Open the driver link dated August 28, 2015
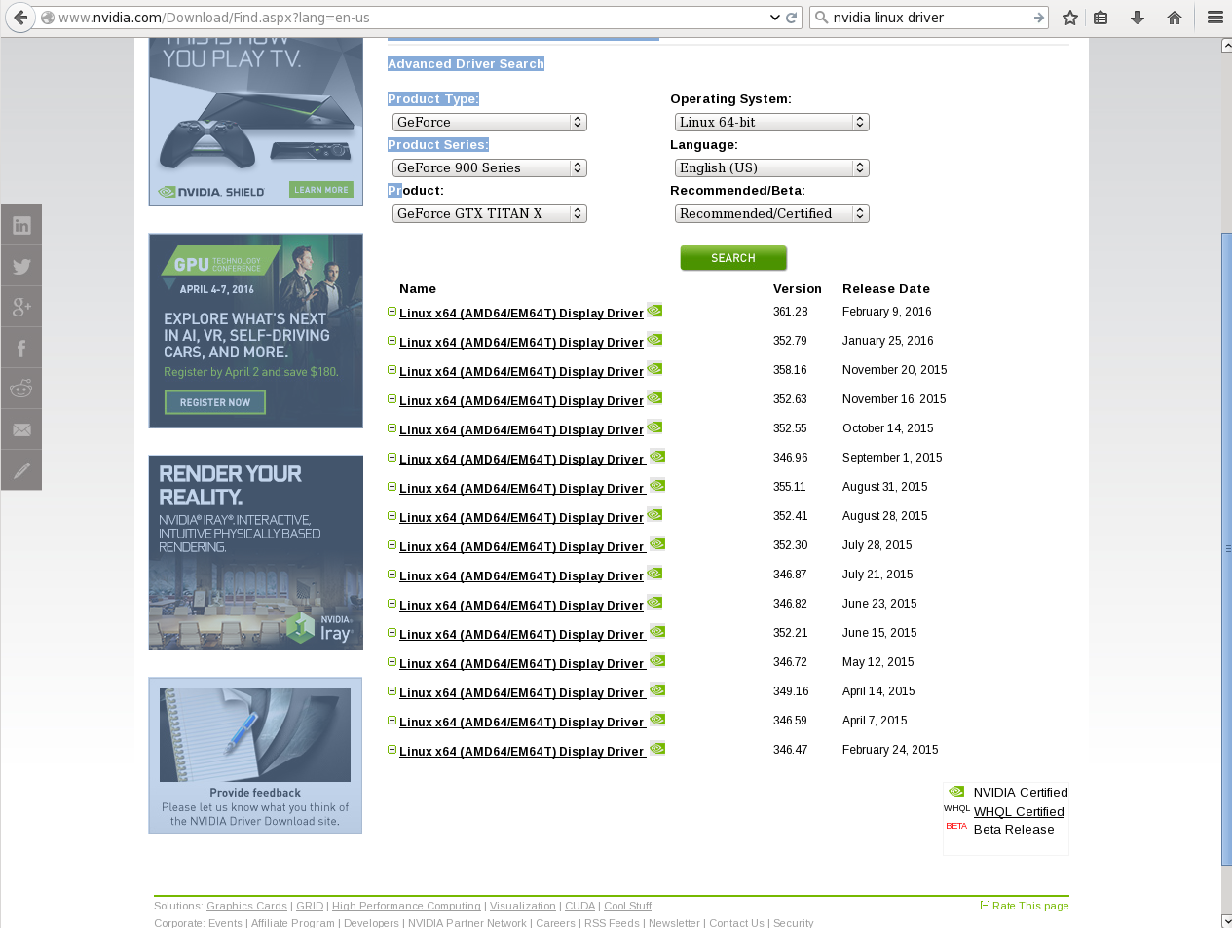Viewport: 1232px width, 928px height. [521, 518]
